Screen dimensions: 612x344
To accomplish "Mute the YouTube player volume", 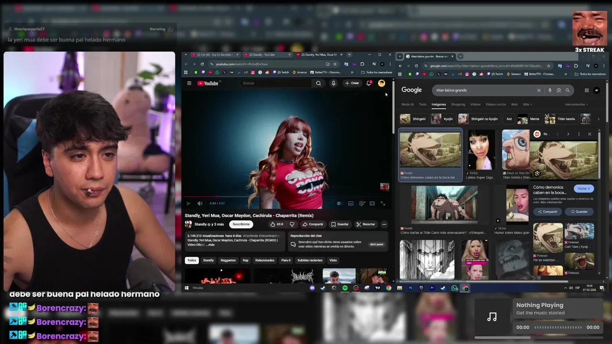I will point(200,204).
